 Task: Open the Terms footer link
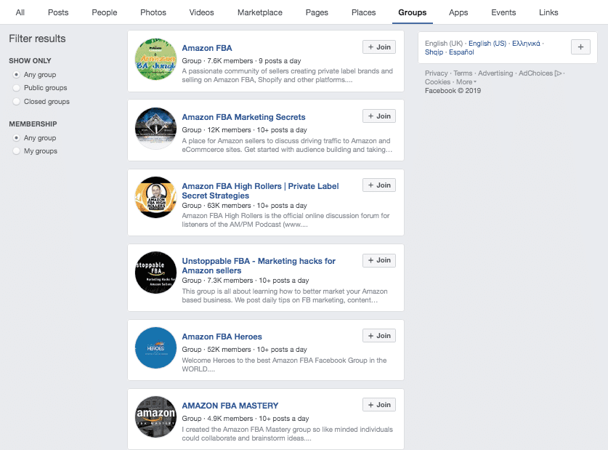pos(463,73)
